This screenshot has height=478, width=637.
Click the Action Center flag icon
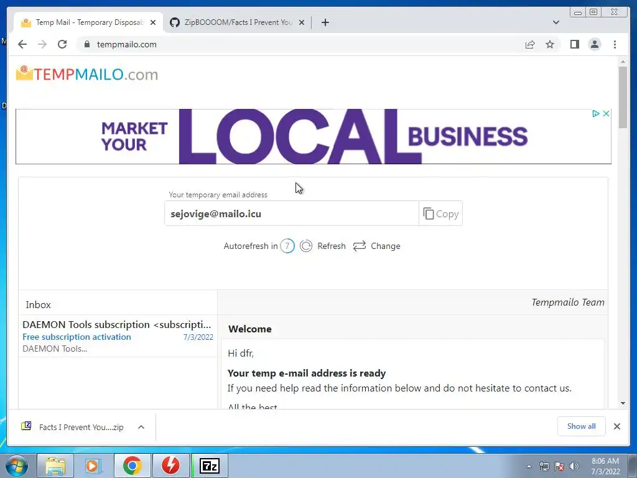(559, 466)
